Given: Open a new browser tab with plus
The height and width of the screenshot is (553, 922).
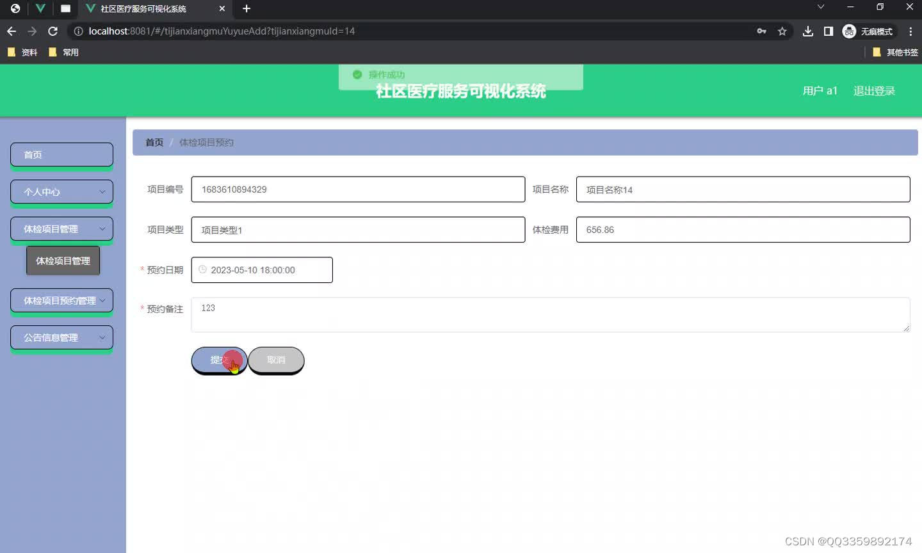Looking at the screenshot, I should [x=247, y=8].
